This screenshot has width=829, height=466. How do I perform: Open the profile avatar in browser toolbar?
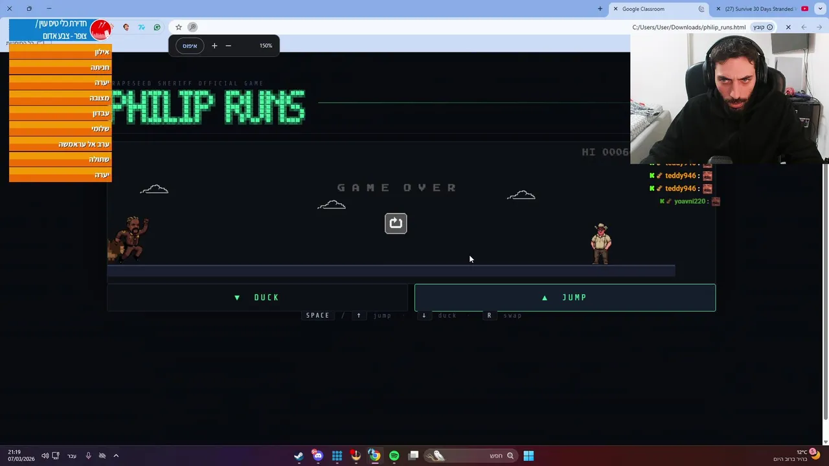[x=126, y=27]
